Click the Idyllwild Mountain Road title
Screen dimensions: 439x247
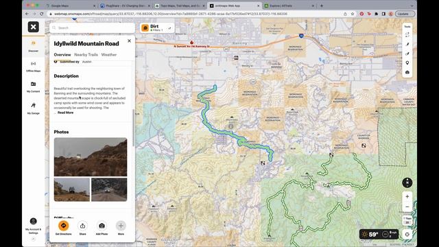tap(86, 43)
